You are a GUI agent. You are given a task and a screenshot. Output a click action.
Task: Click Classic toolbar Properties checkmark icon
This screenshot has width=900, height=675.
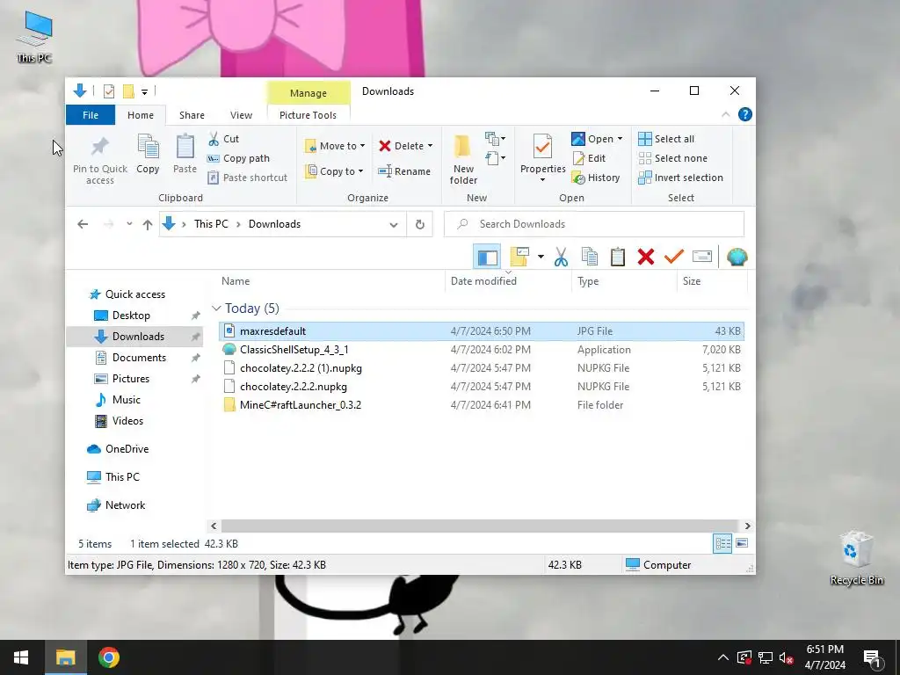(674, 257)
